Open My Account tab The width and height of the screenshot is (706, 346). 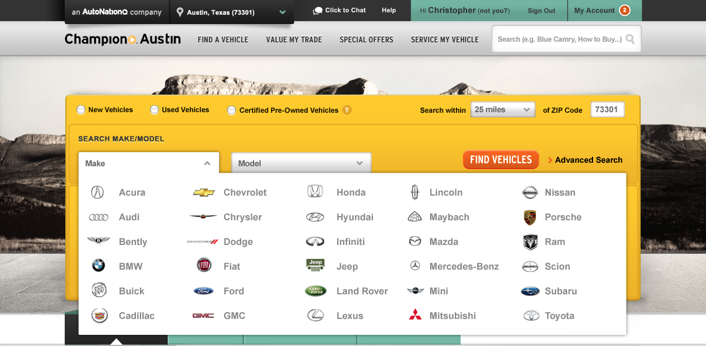coord(605,11)
